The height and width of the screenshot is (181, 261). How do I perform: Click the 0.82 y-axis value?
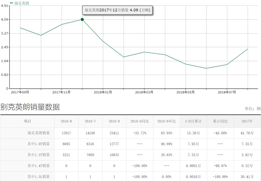(x=4, y=75)
